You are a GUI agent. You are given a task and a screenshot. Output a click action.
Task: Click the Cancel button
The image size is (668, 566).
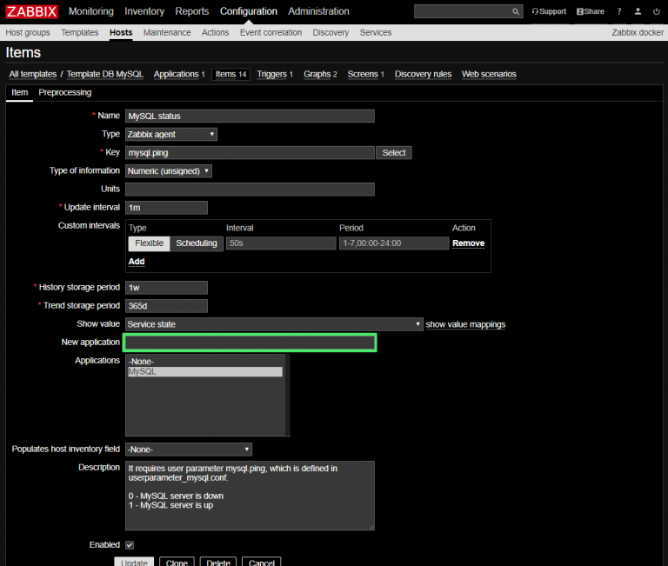point(262,563)
